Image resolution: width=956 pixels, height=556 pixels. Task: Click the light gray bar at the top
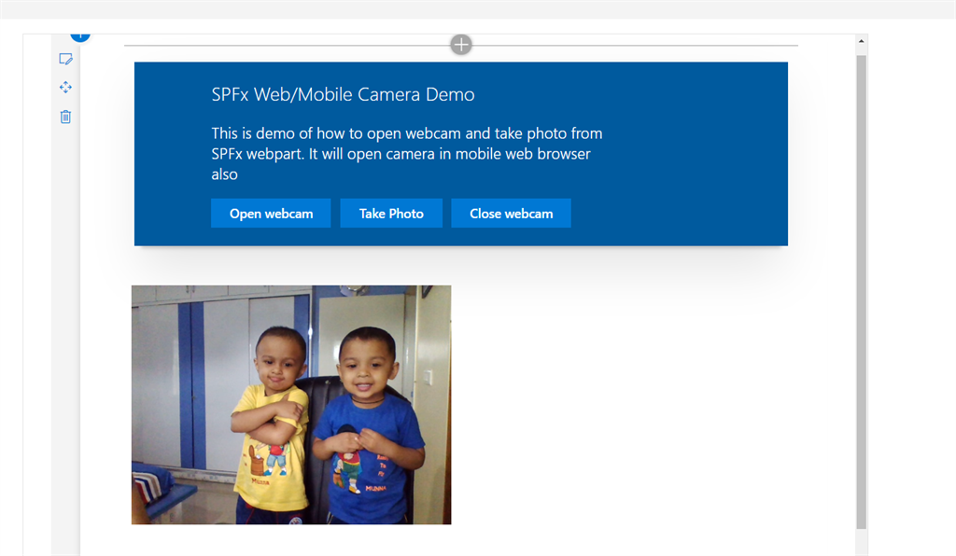pos(478,8)
